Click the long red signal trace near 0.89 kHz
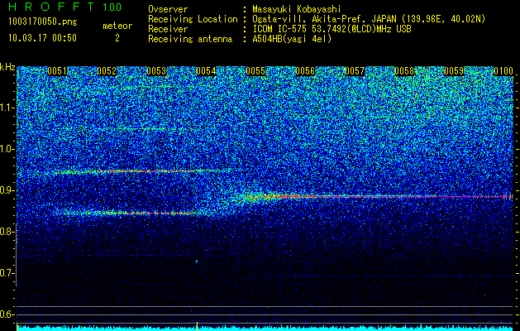The height and width of the screenshot is (331, 520). pos(381,197)
